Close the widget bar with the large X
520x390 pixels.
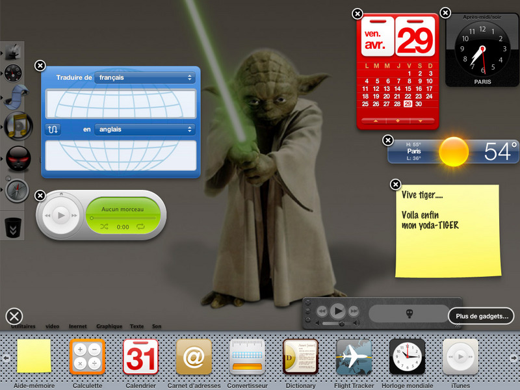[x=14, y=317]
